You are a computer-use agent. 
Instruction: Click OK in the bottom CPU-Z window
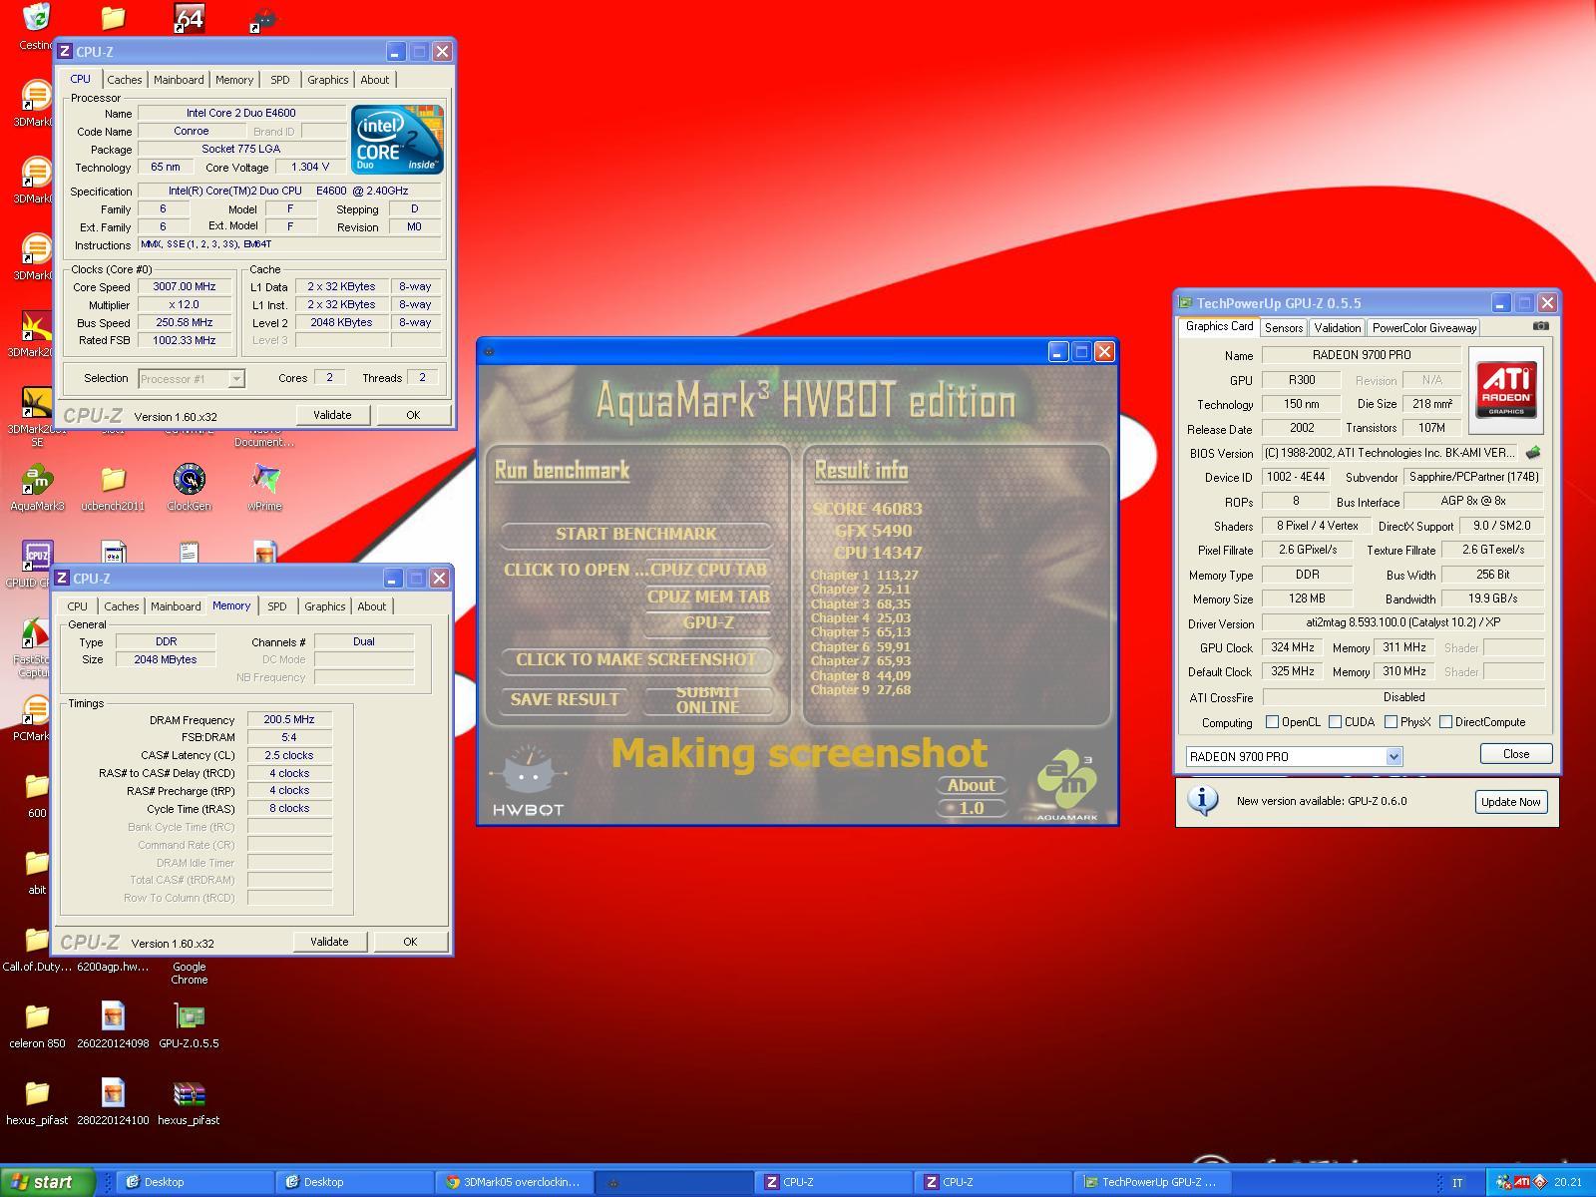(x=410, y=942)
